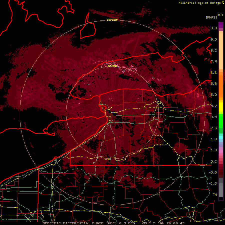Image resolution: width=225 pixels, height=225 pixels.
Task: Click the NEXLAB-College of DuPage watermark text
Action: coord(200,3)
